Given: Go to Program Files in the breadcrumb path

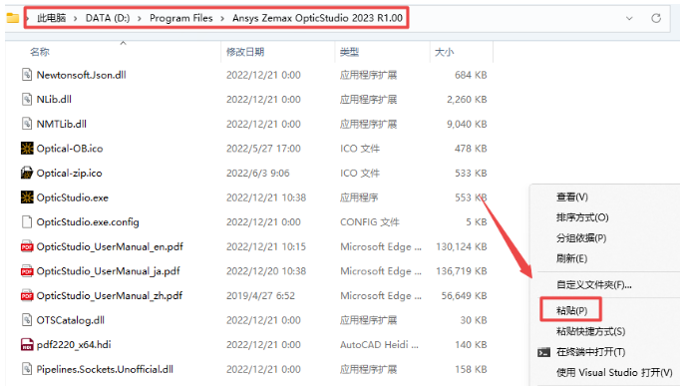Looking at the screenshot, I should [180, 18].
